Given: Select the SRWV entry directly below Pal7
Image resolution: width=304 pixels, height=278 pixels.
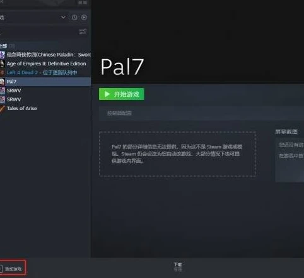Looking at the screenshot, I should point(45,91).
